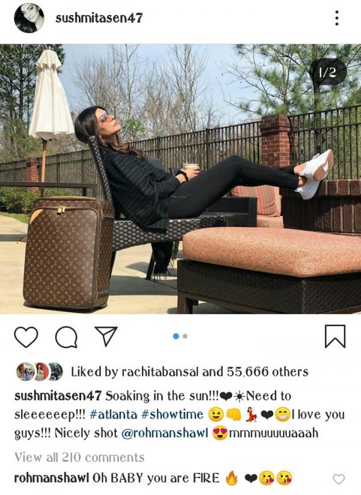Open comments with the speech bubble icon
Viewport: 361px width, 495px height.
66,337
